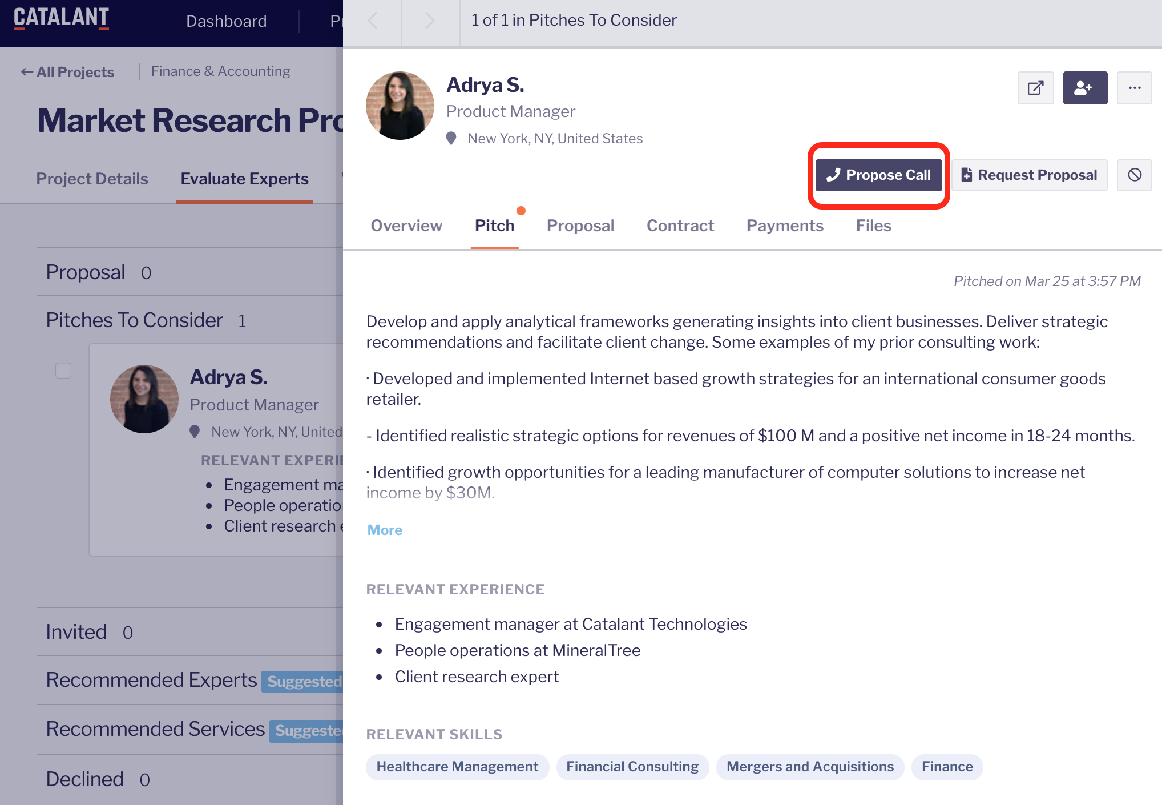Switch to the Contract tab
This screenshot has height=805, width=1162.
(680, 226)
